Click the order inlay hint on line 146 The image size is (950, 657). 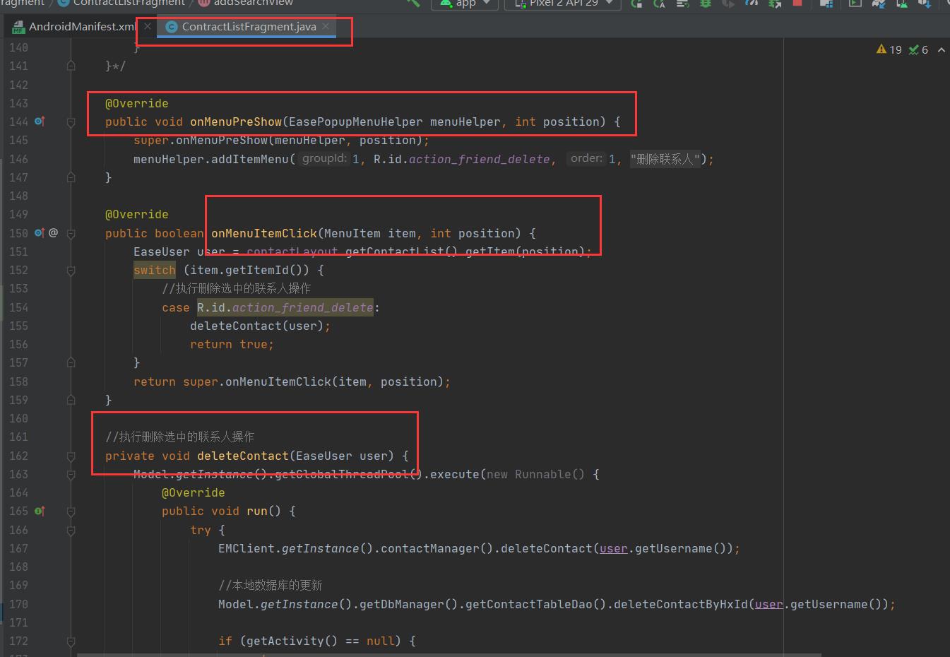click(x=586, y=158)
